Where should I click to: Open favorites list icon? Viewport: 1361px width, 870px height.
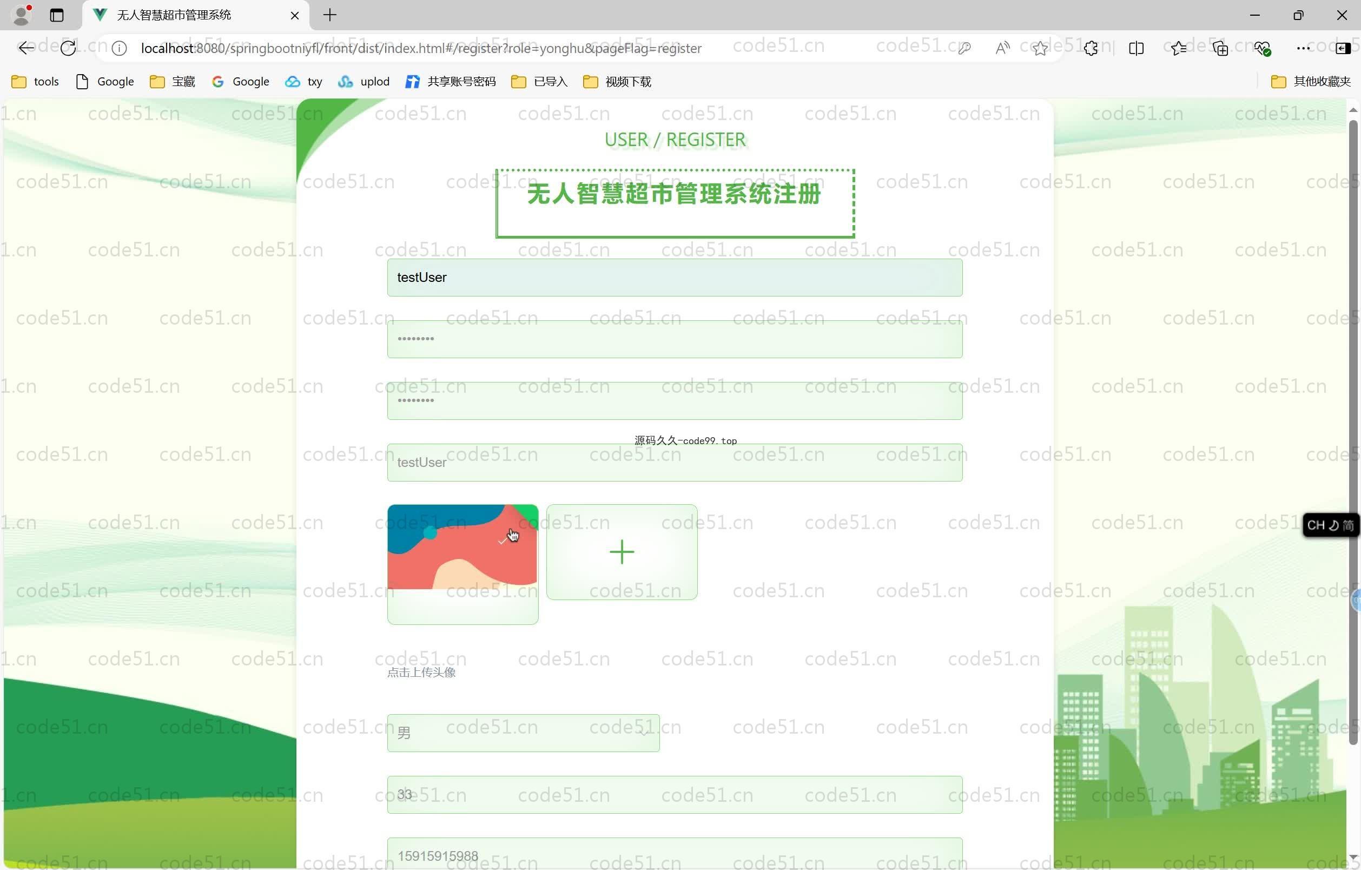1179,49
